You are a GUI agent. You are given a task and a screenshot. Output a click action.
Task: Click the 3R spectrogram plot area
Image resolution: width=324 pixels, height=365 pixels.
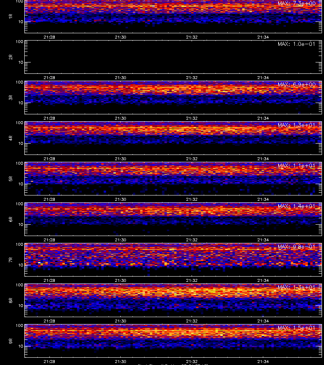click(173, 97)
